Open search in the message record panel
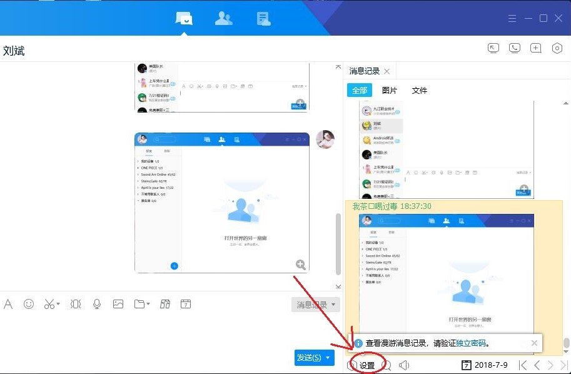Viewport: 571px width, 374px height. click(387, 365)
